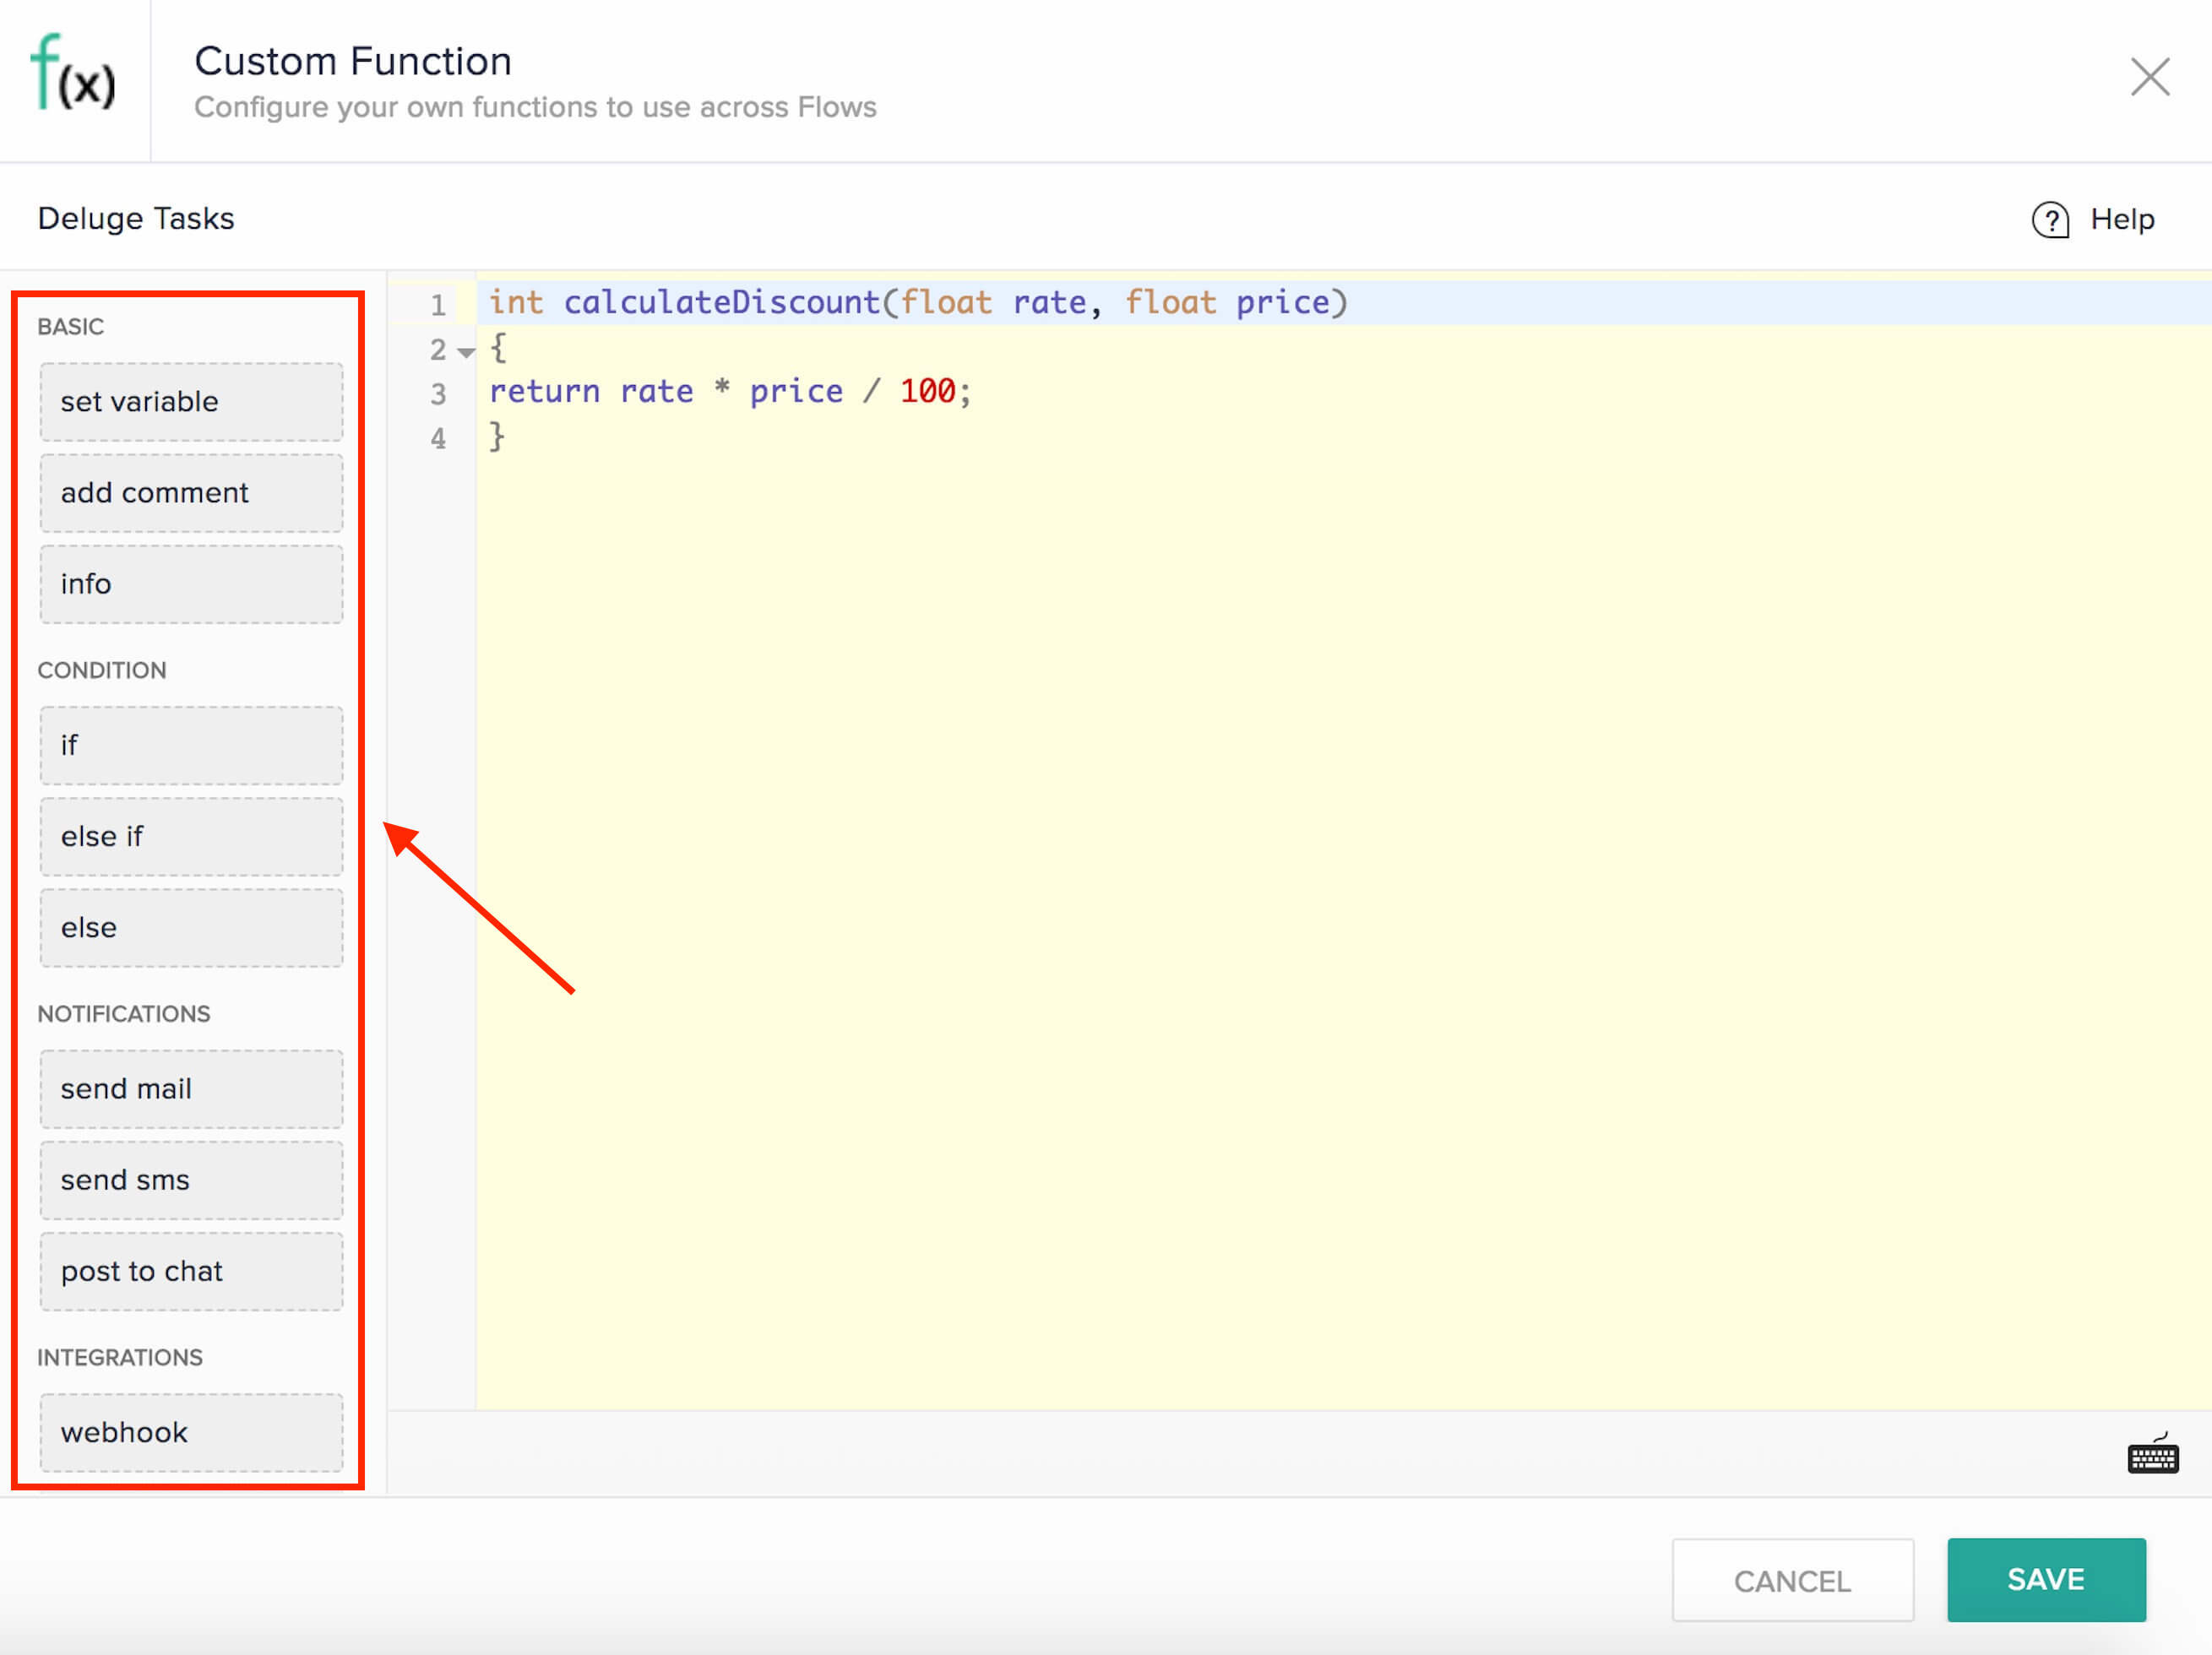Click the f(x) Custom Function logo
The width and height of the screenshot is (2212, 1655).
74,74
